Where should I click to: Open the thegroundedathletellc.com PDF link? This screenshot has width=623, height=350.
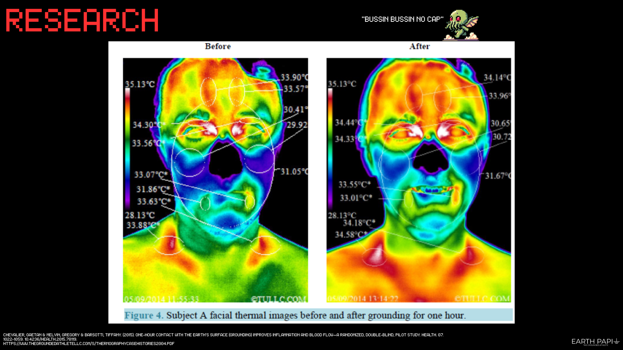tap(89, 344)
